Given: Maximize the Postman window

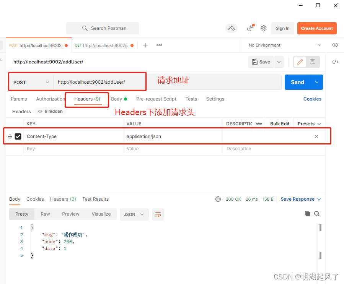Looking at the screenshot, I should (318, 5).
